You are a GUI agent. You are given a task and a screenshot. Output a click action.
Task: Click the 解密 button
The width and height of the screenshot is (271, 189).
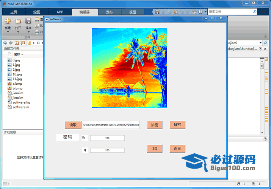pyautogui.click(x=177, y=125)
